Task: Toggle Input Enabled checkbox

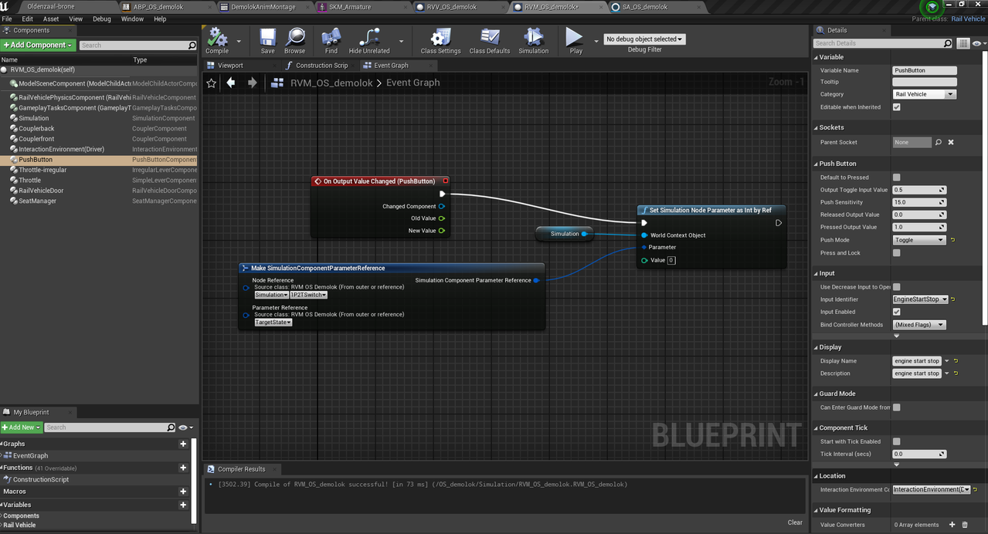Action: pos(896,312)
